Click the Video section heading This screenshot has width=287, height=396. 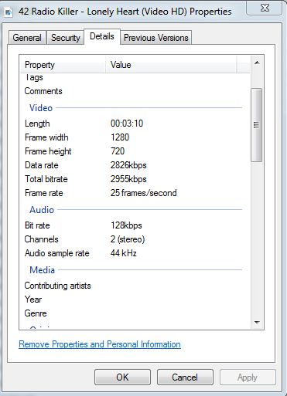click(x=41, y=108)
